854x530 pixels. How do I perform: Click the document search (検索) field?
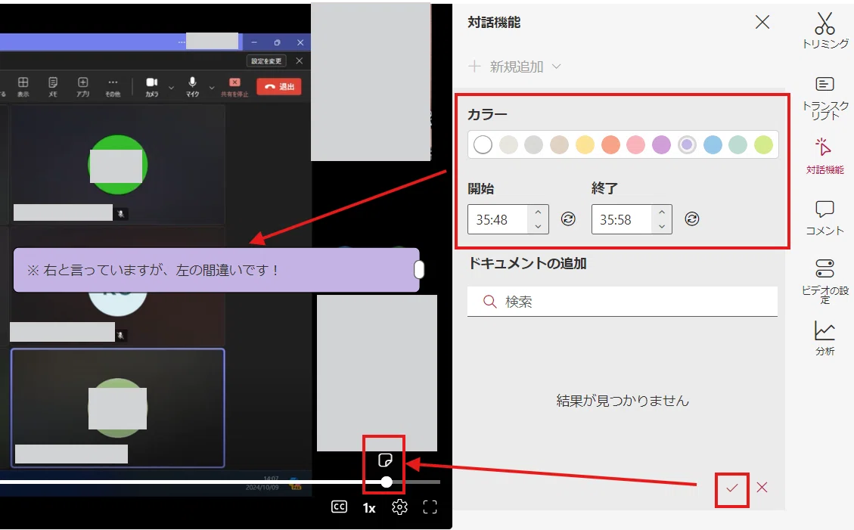pos(622,302)
